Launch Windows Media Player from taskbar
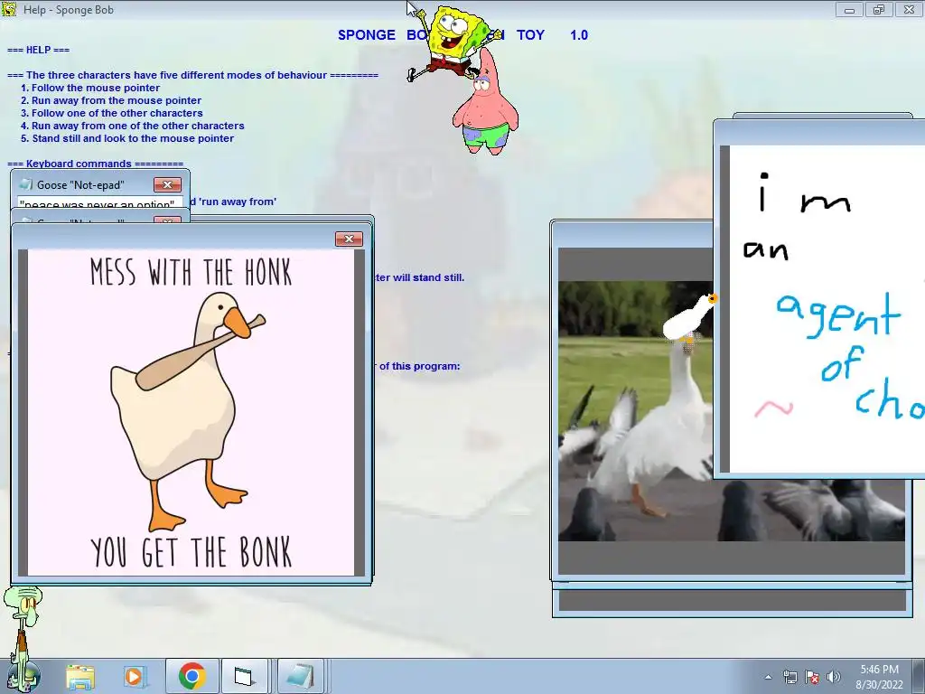Image resolution: width=925 pixels, height=694 pixels. coord(134,677)
